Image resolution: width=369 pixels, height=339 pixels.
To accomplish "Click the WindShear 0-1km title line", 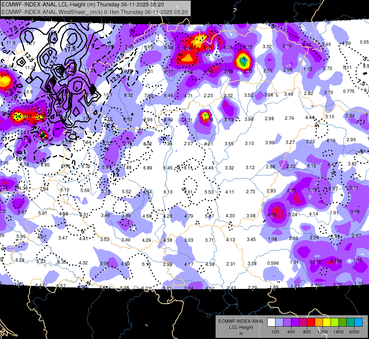I will 95,12.
